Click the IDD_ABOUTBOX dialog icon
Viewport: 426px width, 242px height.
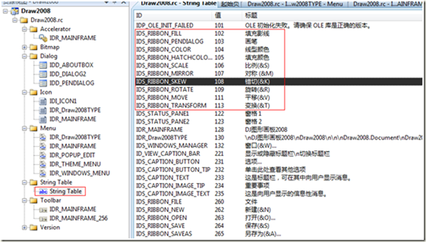43,65
